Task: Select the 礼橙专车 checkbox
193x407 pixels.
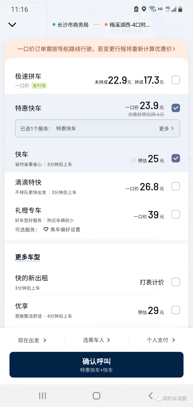Action: [x=176, y=214]
